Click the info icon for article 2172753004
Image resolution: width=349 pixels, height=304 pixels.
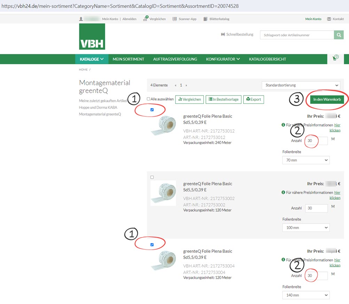pos(283,260)
